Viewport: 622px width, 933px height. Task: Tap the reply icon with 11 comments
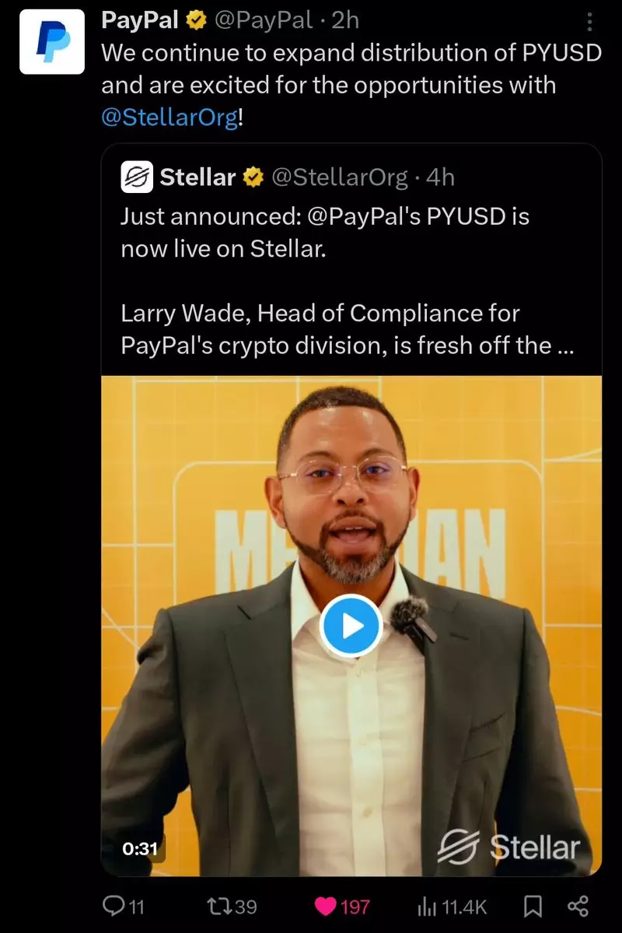tap(123, 907)
